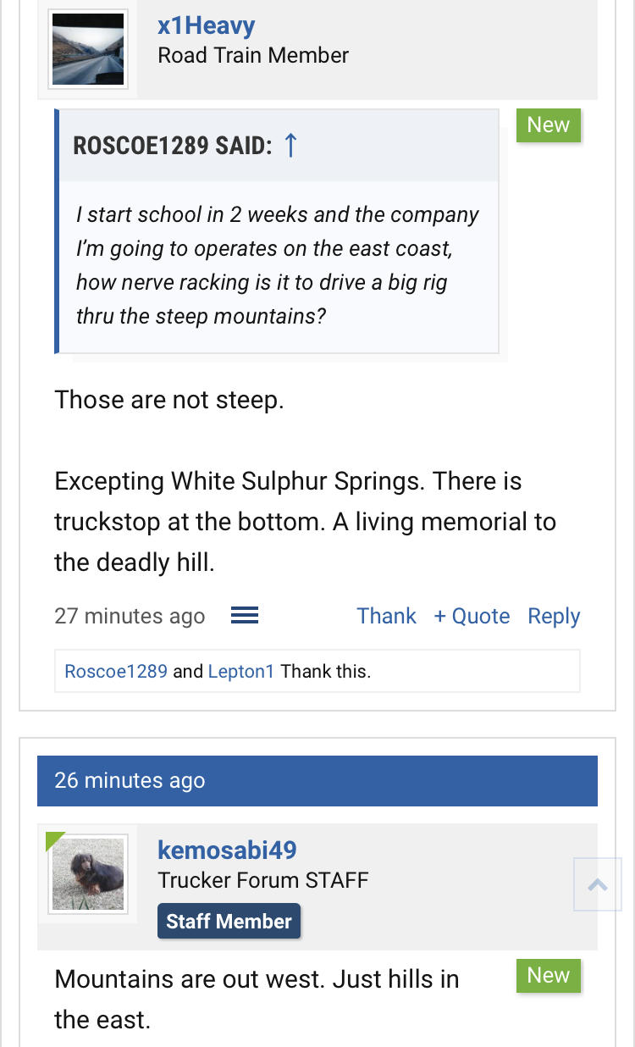Image resolution: width=635 pixels, height=1047 pixels.
Task: Click + Quote on x1Heavy's post
Action: tap(472, 616)
